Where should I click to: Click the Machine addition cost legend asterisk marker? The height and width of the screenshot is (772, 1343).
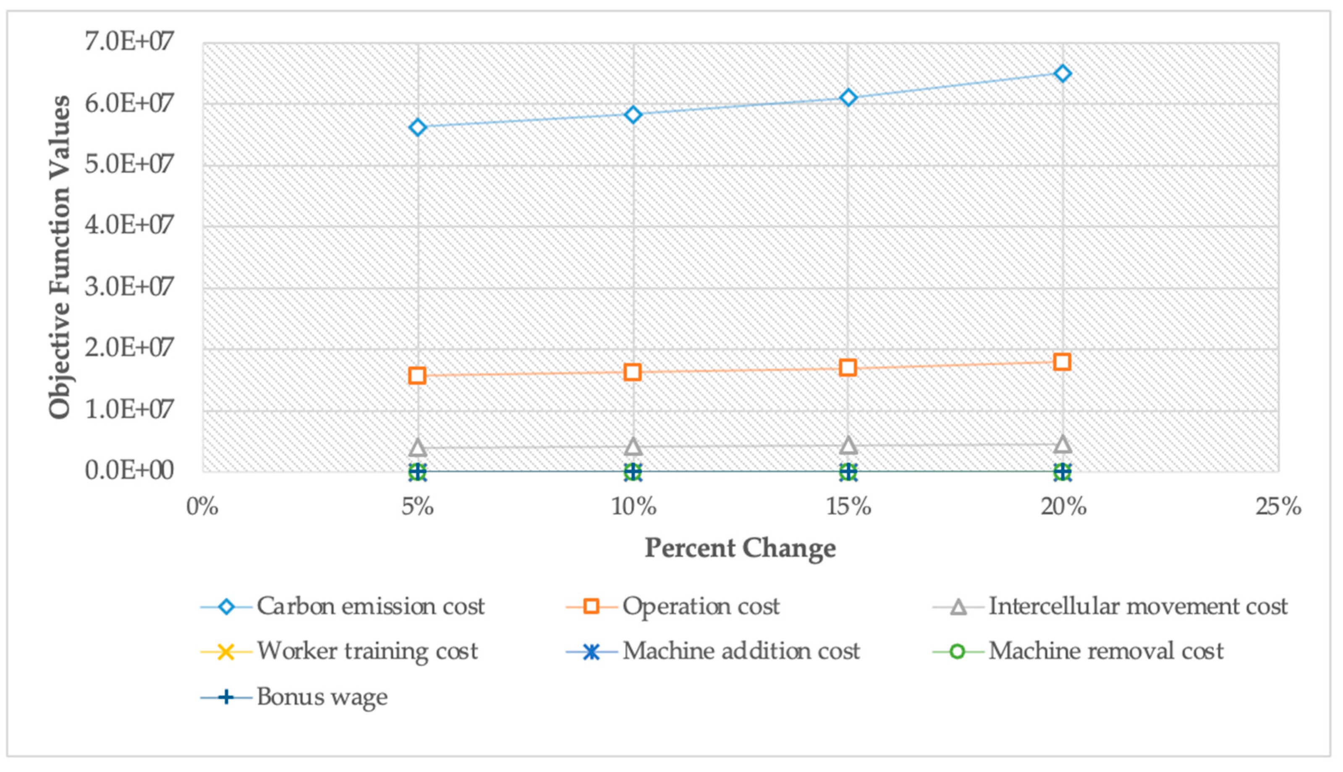tap(592, 652)
